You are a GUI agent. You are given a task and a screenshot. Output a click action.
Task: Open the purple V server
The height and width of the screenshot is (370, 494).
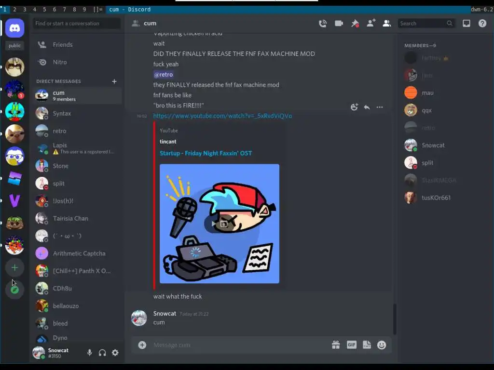tap(14, 201)
